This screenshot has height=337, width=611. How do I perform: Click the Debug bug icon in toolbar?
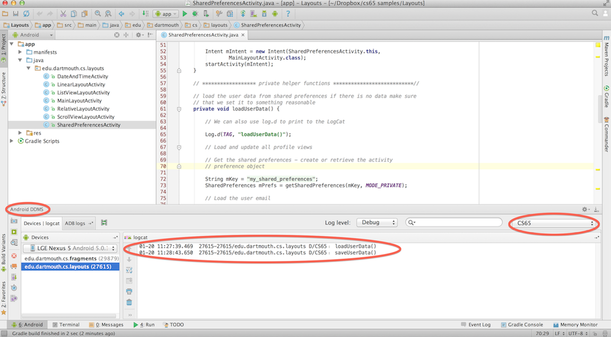[x=196, y=14]
